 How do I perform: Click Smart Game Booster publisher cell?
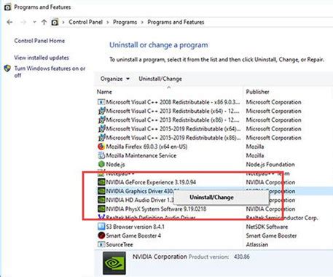(271, 235)
